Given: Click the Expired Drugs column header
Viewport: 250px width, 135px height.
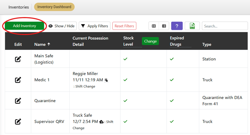Looking at the screenshot, I should [x=177, y=41].
